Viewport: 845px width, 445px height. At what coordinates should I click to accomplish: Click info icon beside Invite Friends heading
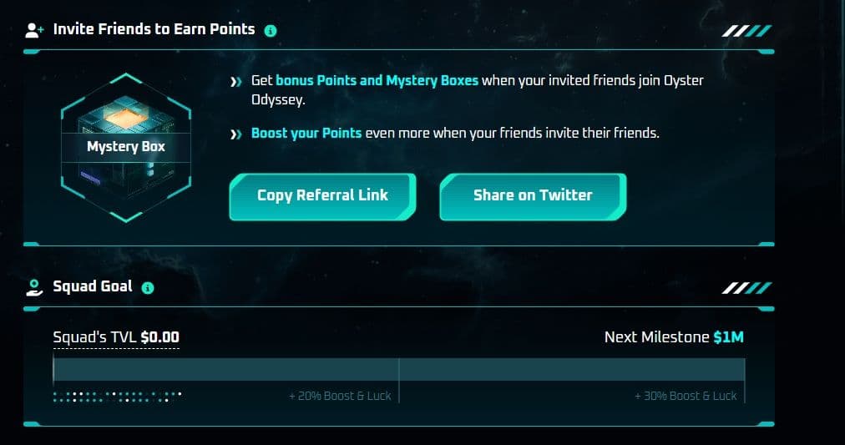click(270, 31)
